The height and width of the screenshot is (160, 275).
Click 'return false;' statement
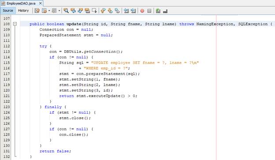click(x=55, y=151)
